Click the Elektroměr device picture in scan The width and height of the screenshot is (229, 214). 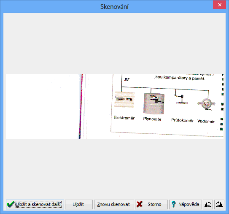(x=124, y=100)
